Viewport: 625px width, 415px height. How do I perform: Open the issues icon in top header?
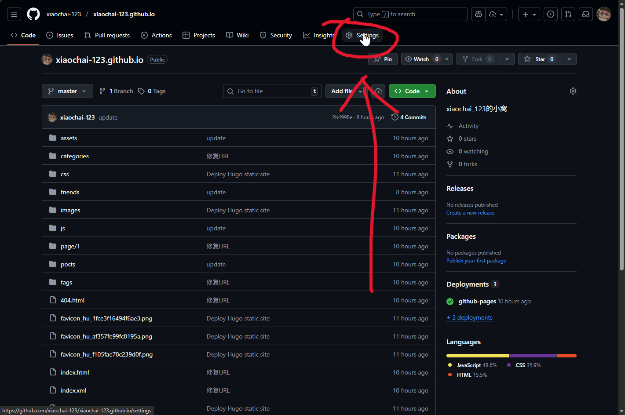pos(551,14)
